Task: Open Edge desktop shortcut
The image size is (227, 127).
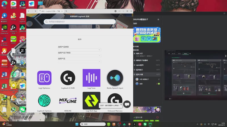Action: pyautogui.click(x=5, y=5)
